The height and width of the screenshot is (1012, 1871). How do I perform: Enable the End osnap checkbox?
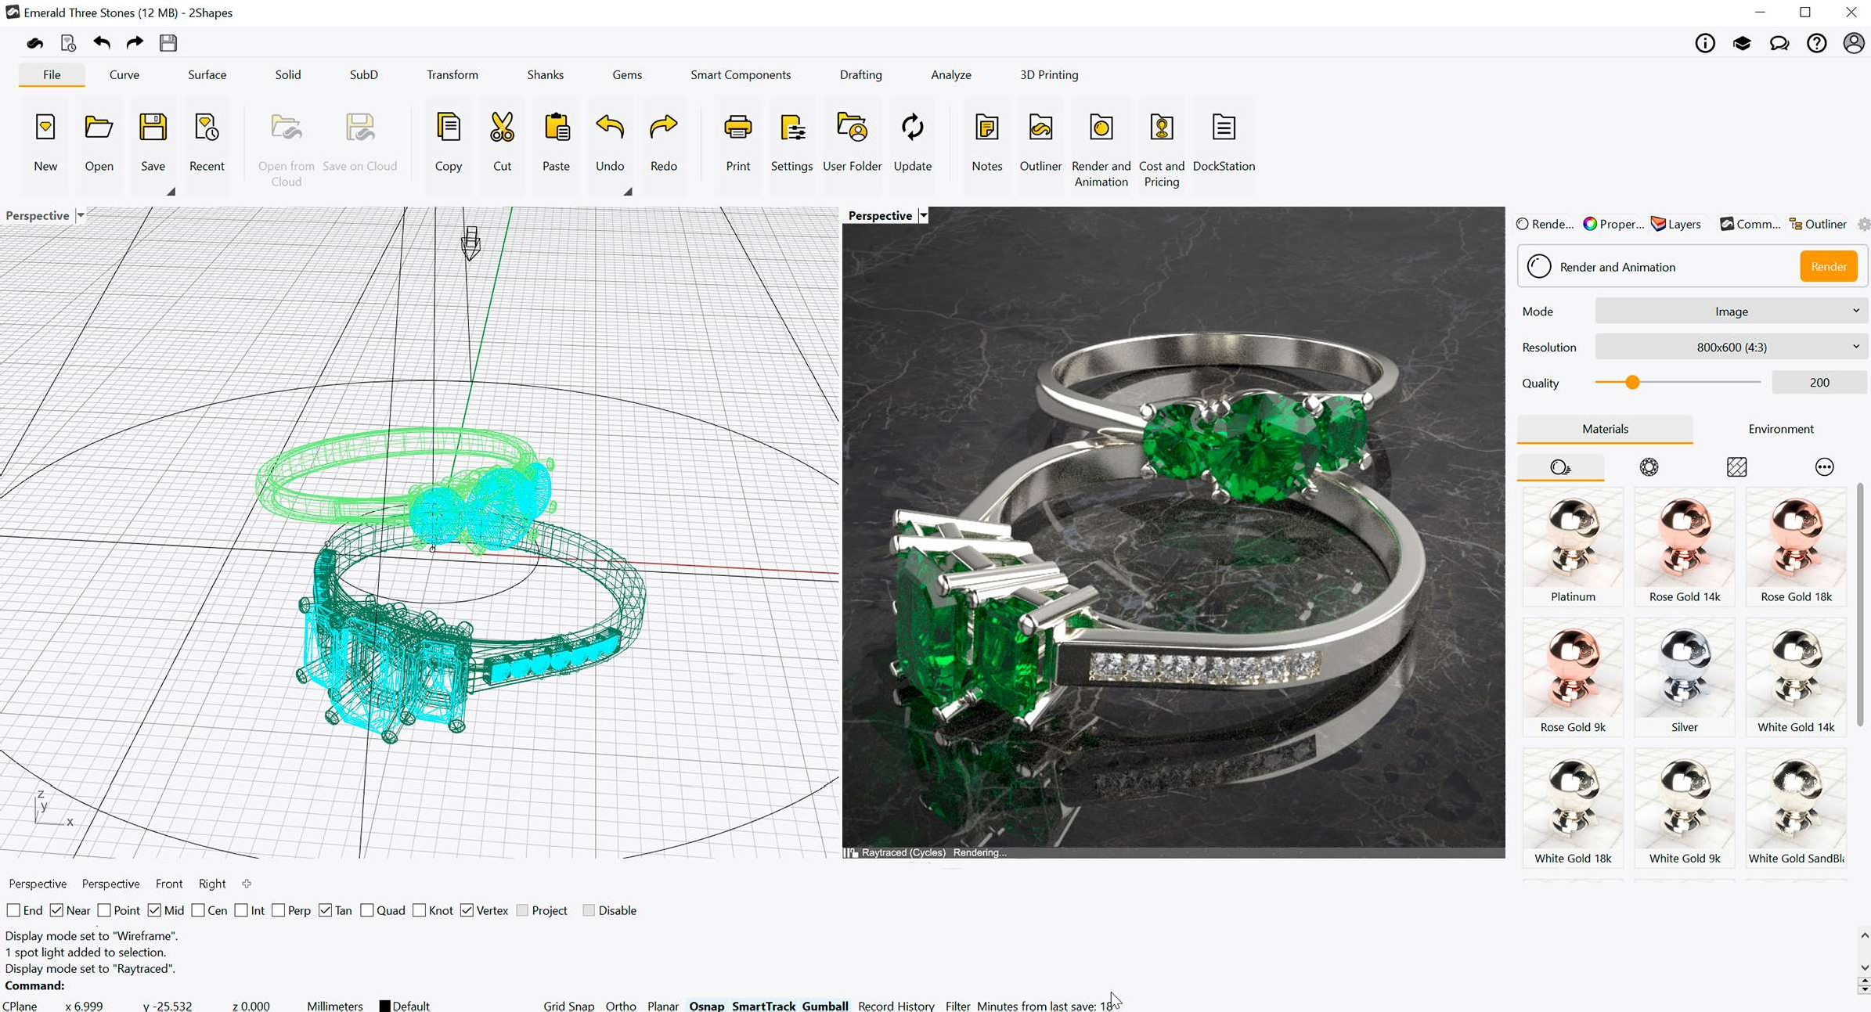point(13,910)
